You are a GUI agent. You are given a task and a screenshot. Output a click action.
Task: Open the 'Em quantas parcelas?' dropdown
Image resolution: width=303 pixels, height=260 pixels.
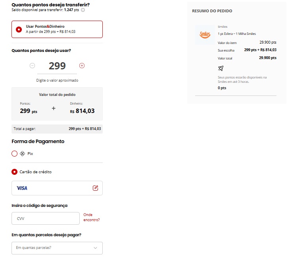[57, 248]
